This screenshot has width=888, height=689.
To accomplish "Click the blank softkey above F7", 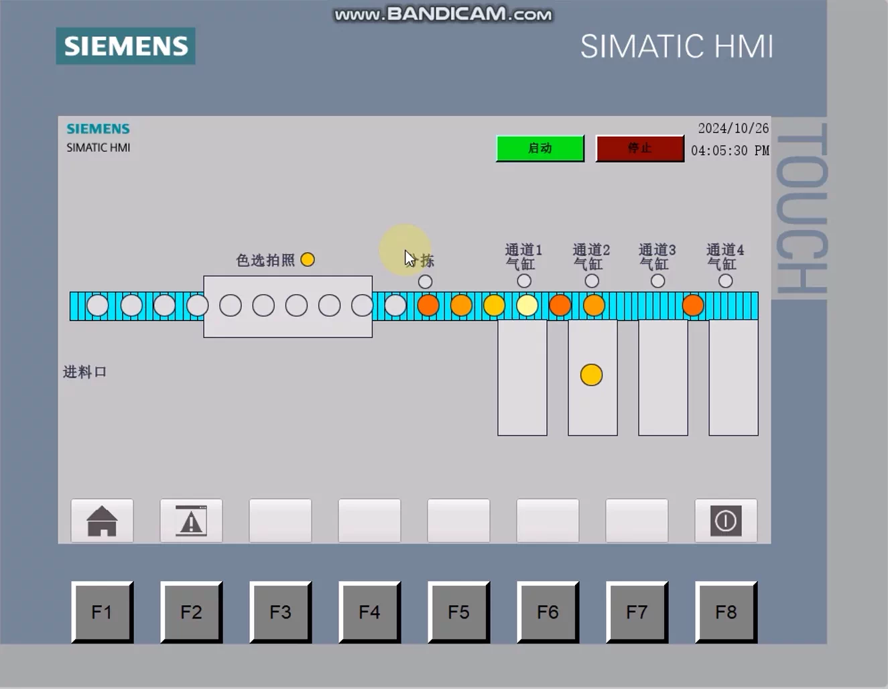I will pos(637,521).
